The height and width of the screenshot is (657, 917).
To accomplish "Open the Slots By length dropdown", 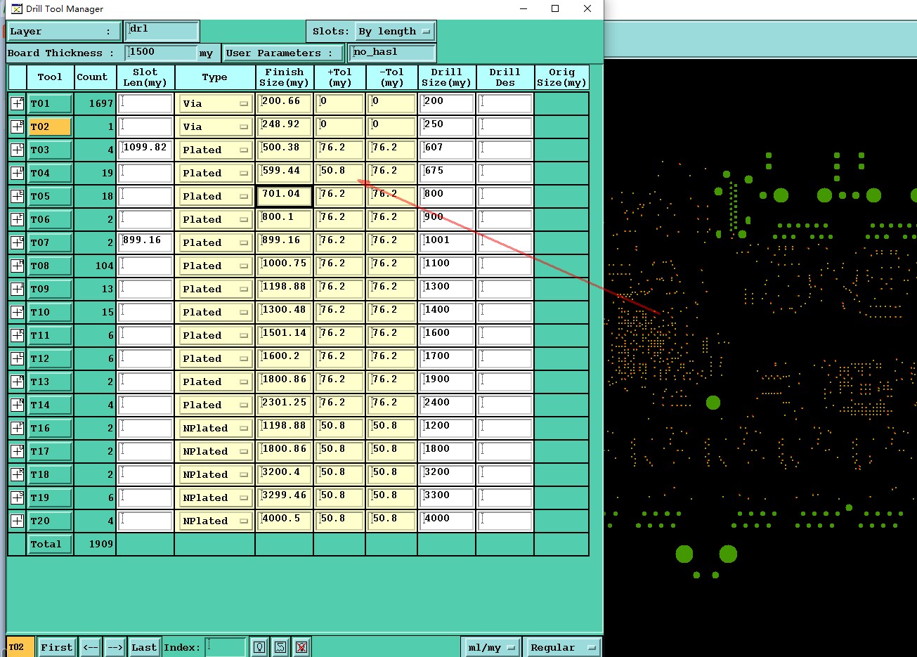I will tap(394, 32).
